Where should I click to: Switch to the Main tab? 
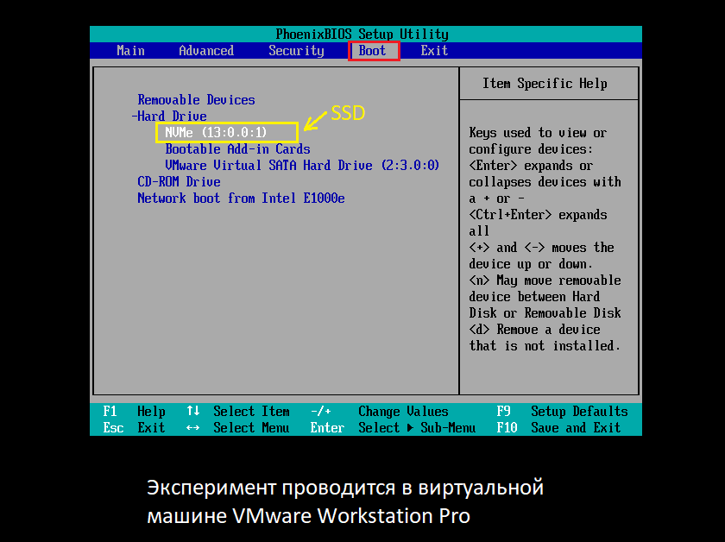tap(130, 50)
